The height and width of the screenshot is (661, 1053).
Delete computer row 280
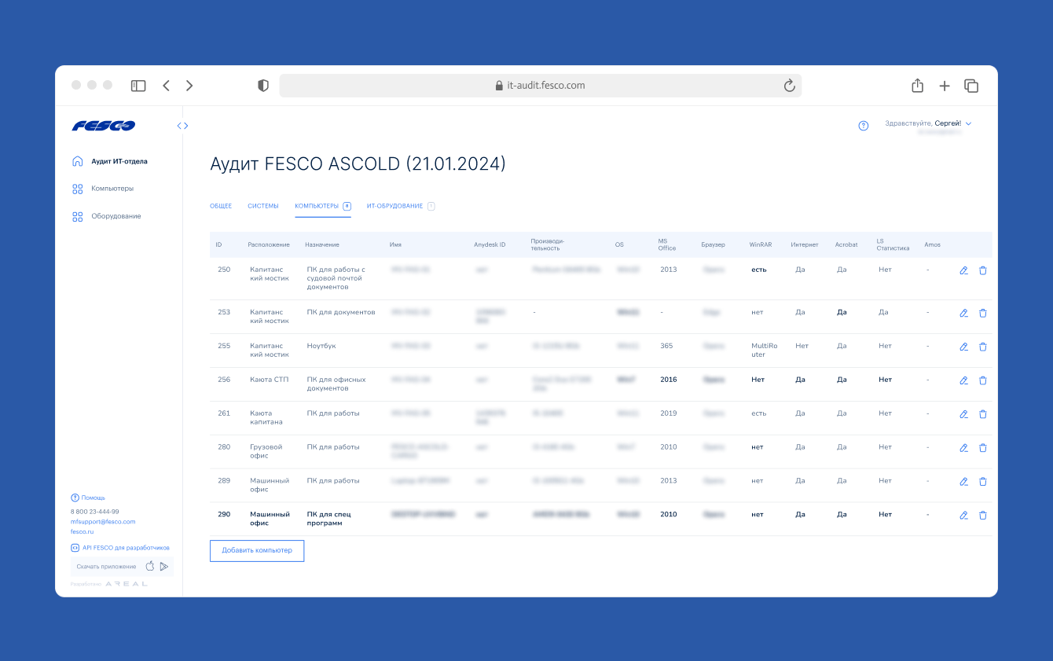[982, 448]
